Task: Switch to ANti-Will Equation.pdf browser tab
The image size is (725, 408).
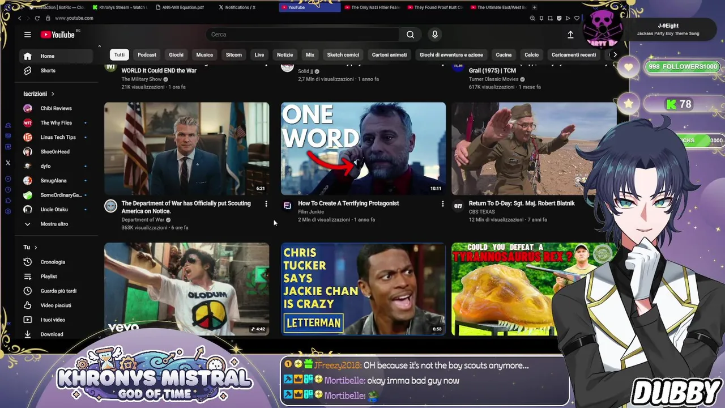Action: 181,7
